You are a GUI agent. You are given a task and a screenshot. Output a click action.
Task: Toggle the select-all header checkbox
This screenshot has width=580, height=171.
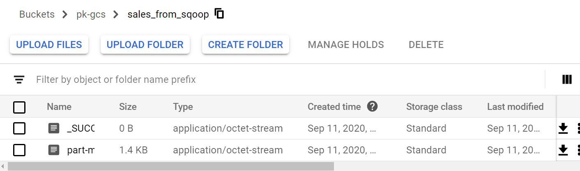pos(19,107)
